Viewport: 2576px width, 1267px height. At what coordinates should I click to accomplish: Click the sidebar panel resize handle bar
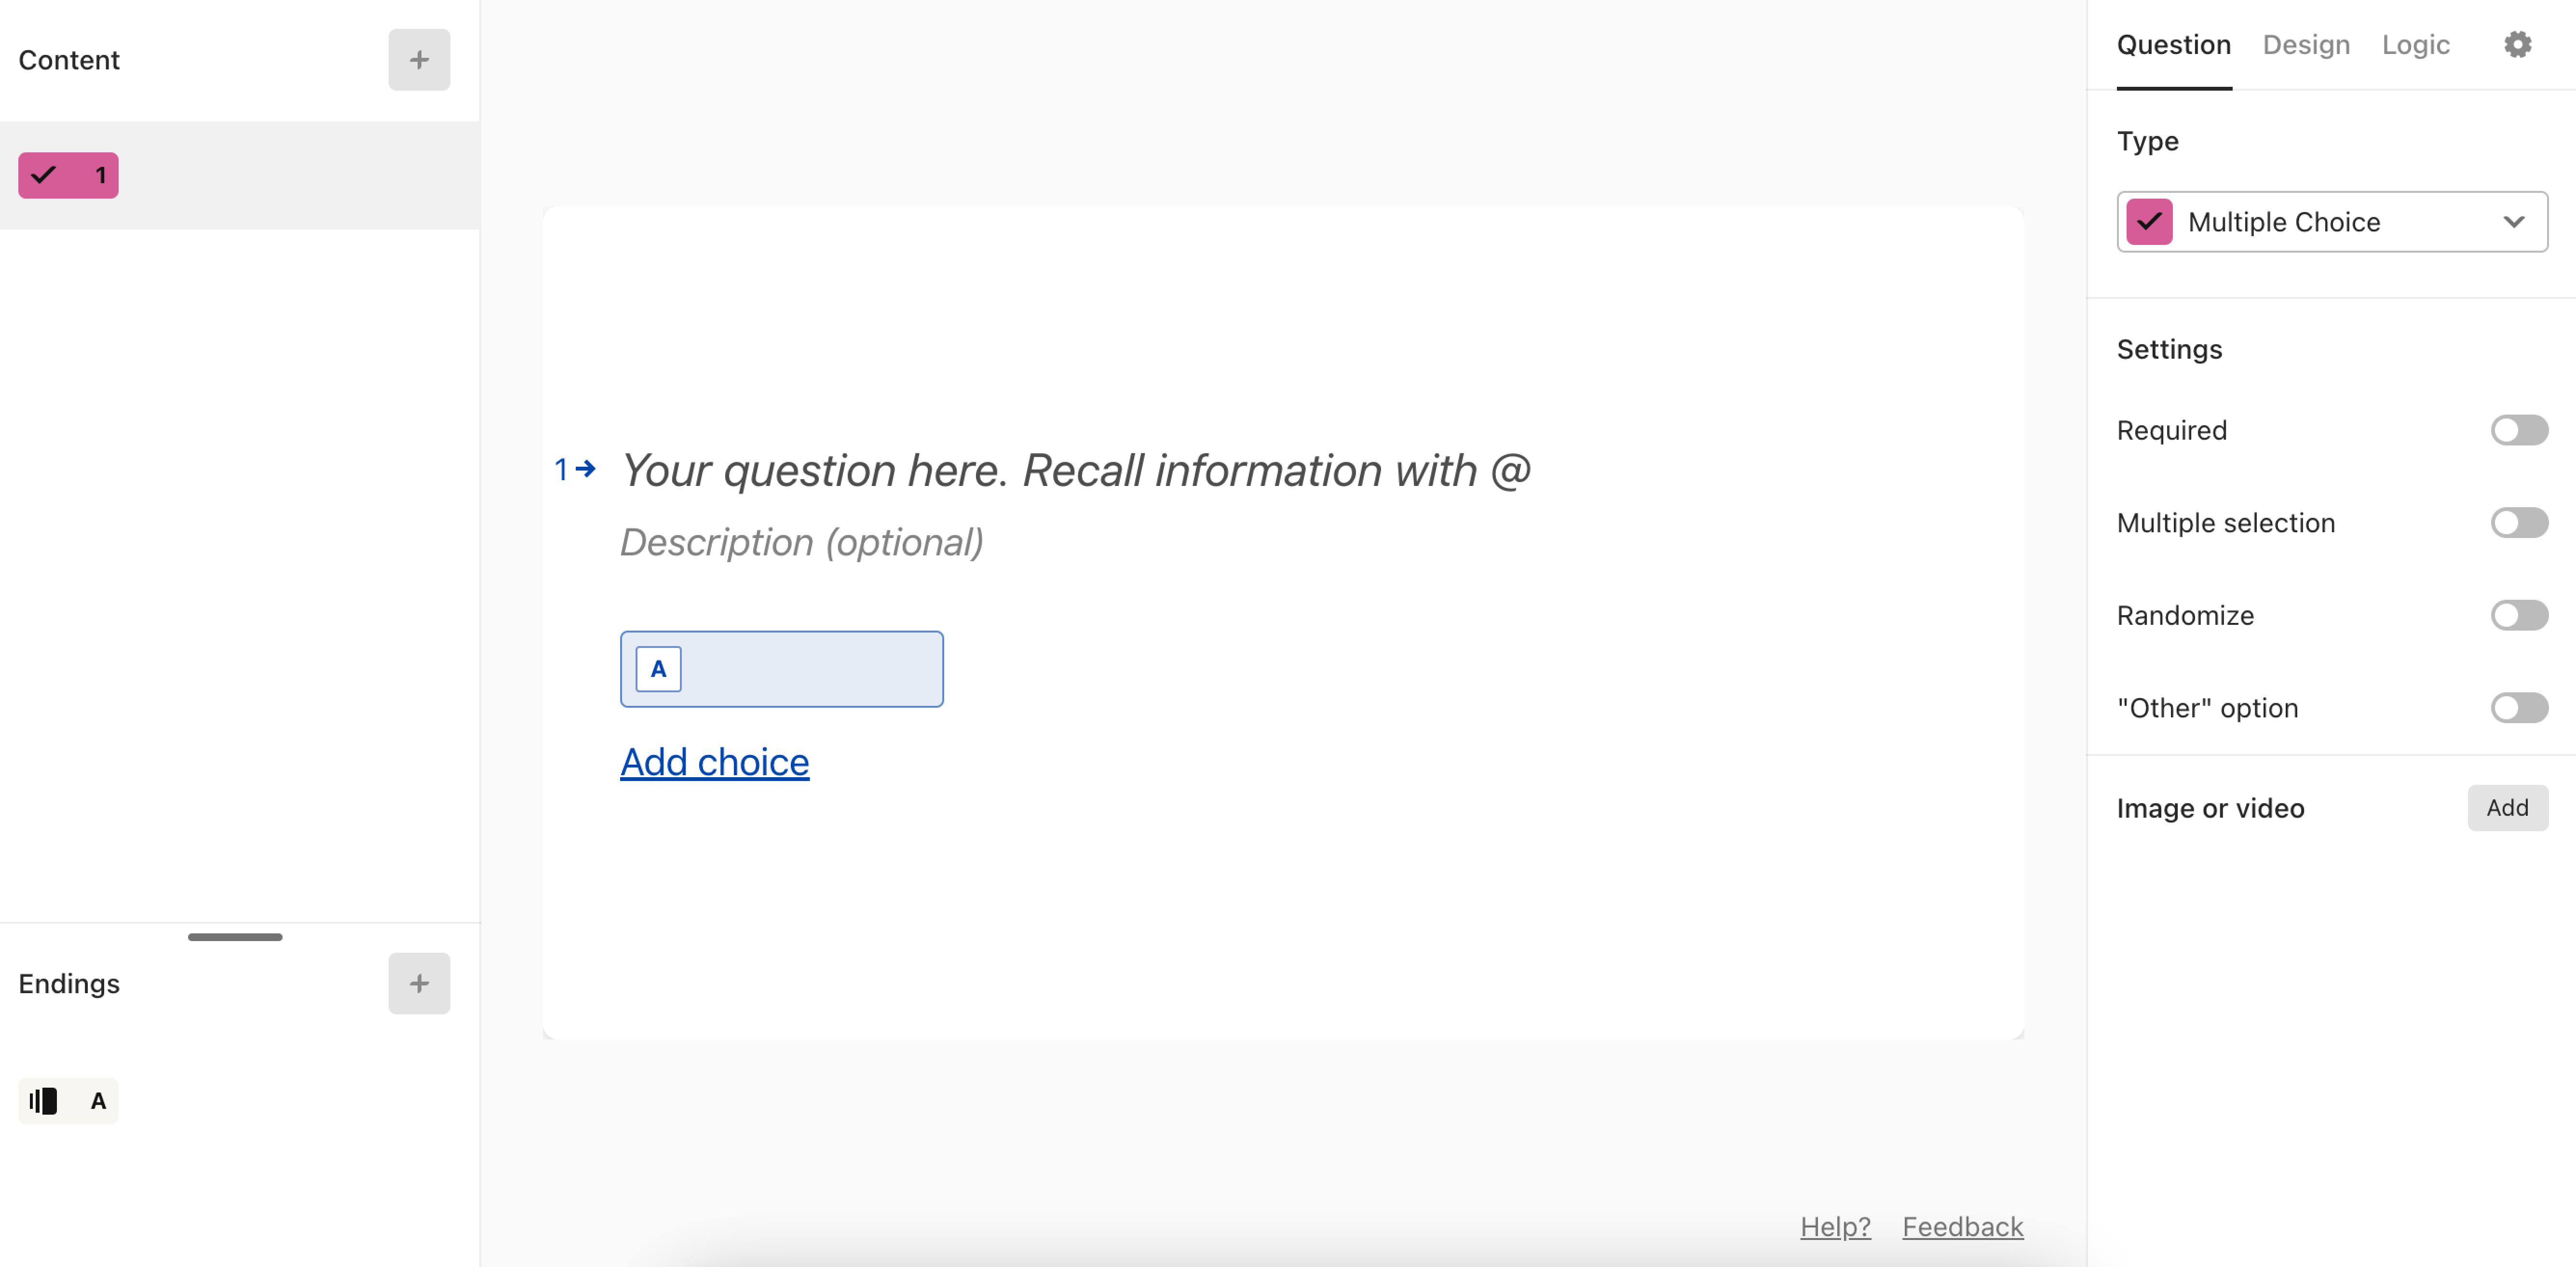click(235, 937)
